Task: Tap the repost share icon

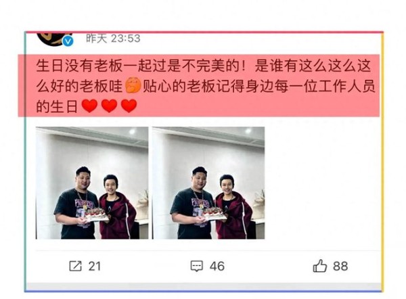Action: click(75, 266)
